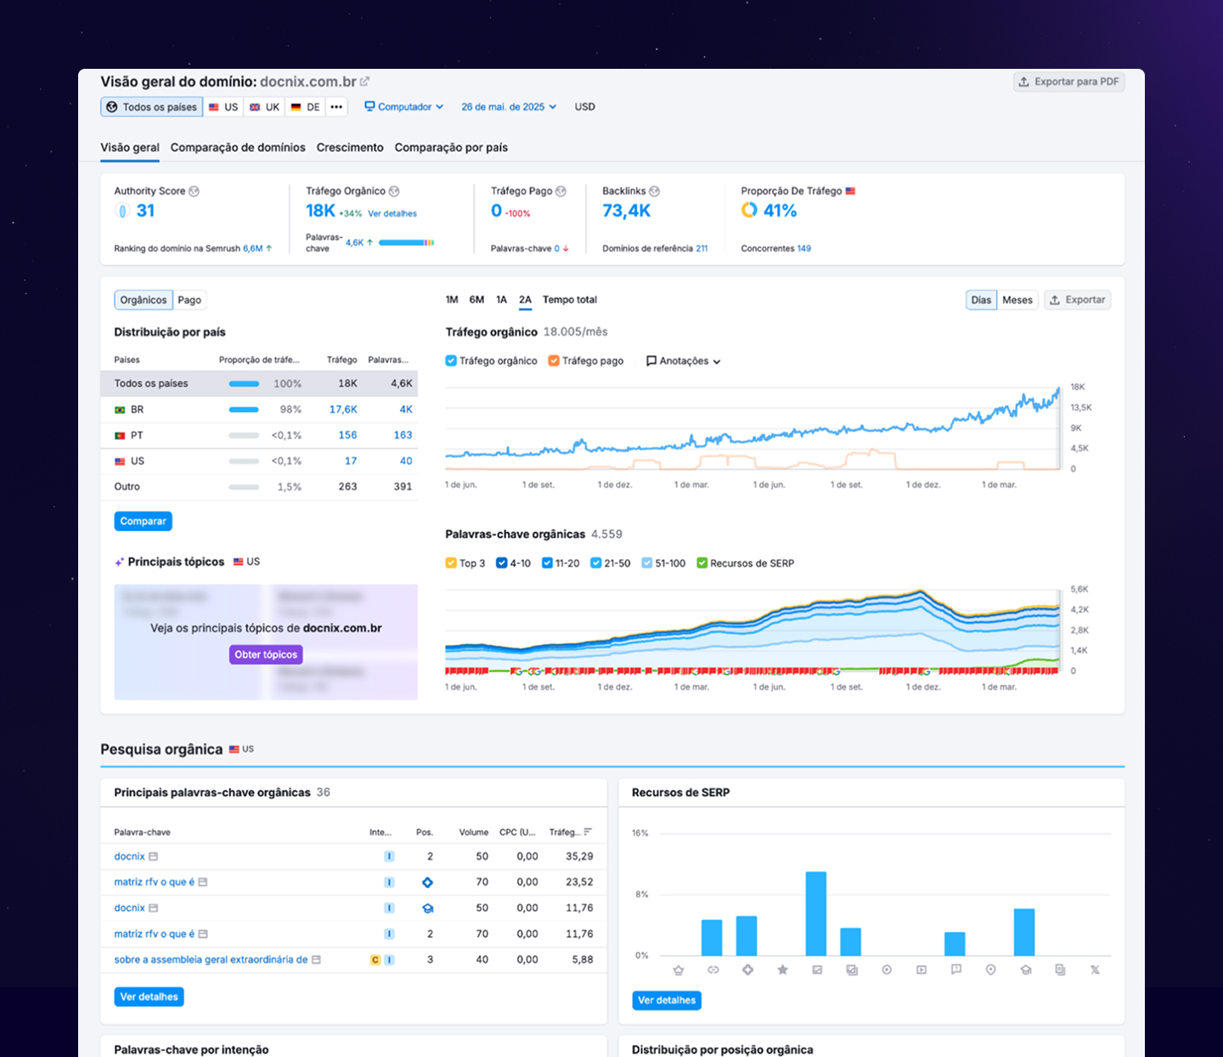Viewport: 1223px width, 1057px height.
Task: Toggle 11-20 positions checkbox
Action: [547, 563]
